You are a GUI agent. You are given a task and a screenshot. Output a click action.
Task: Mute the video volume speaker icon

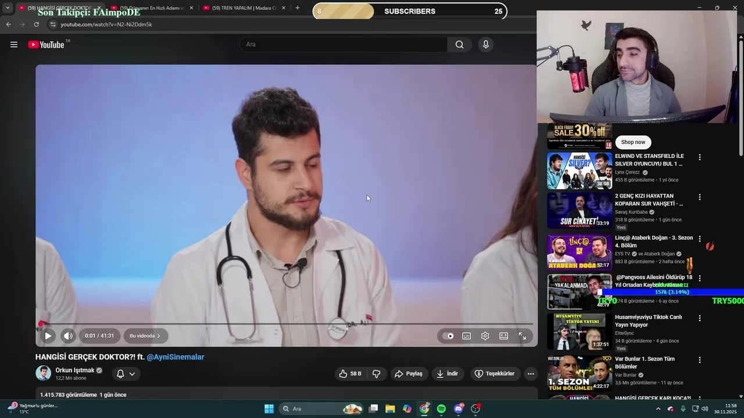pos(68,336)
